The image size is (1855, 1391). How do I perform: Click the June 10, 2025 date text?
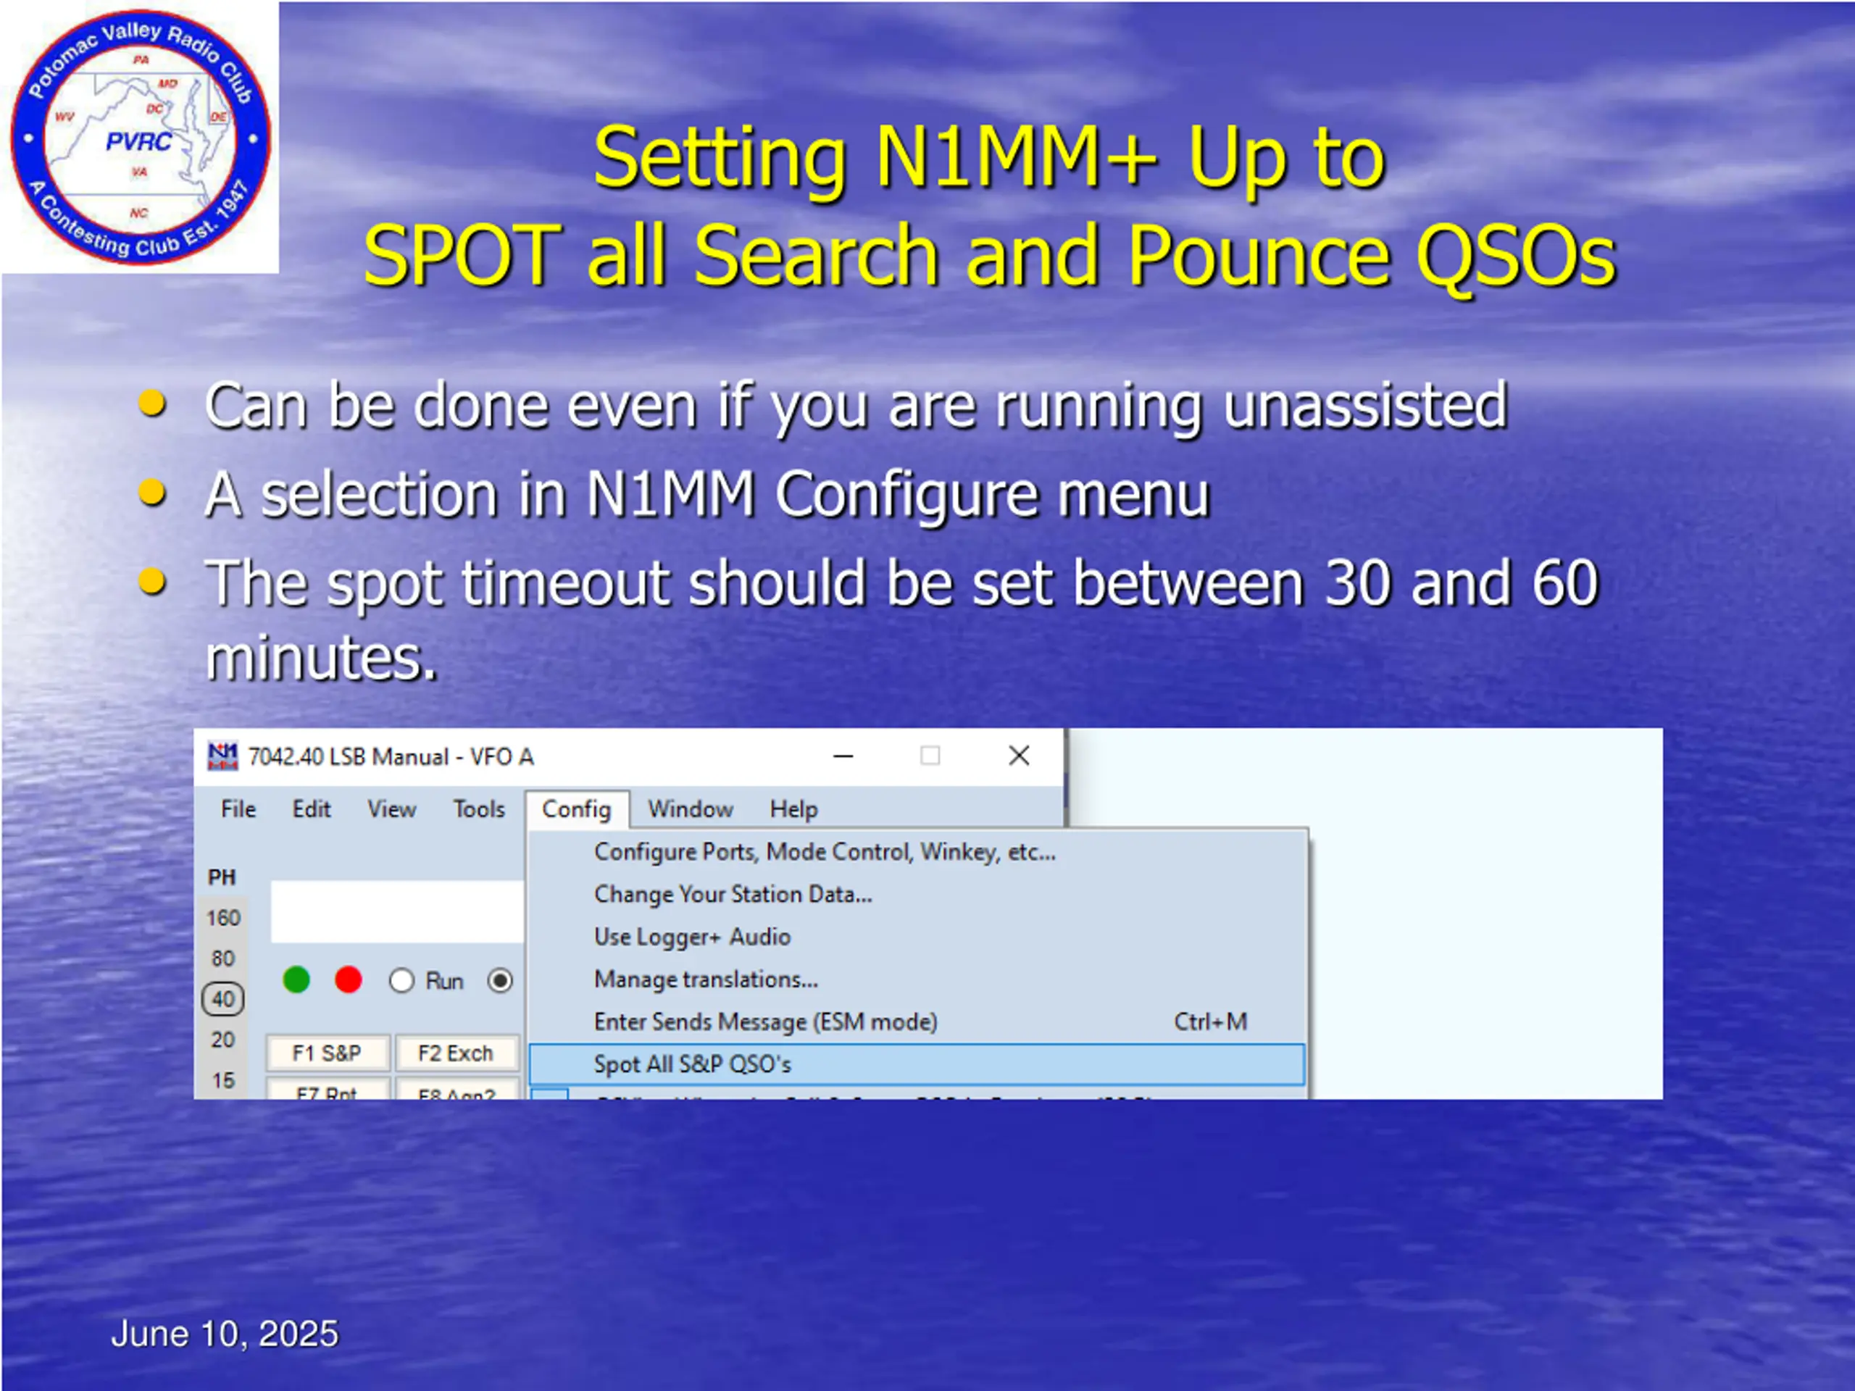[225, 1334]
